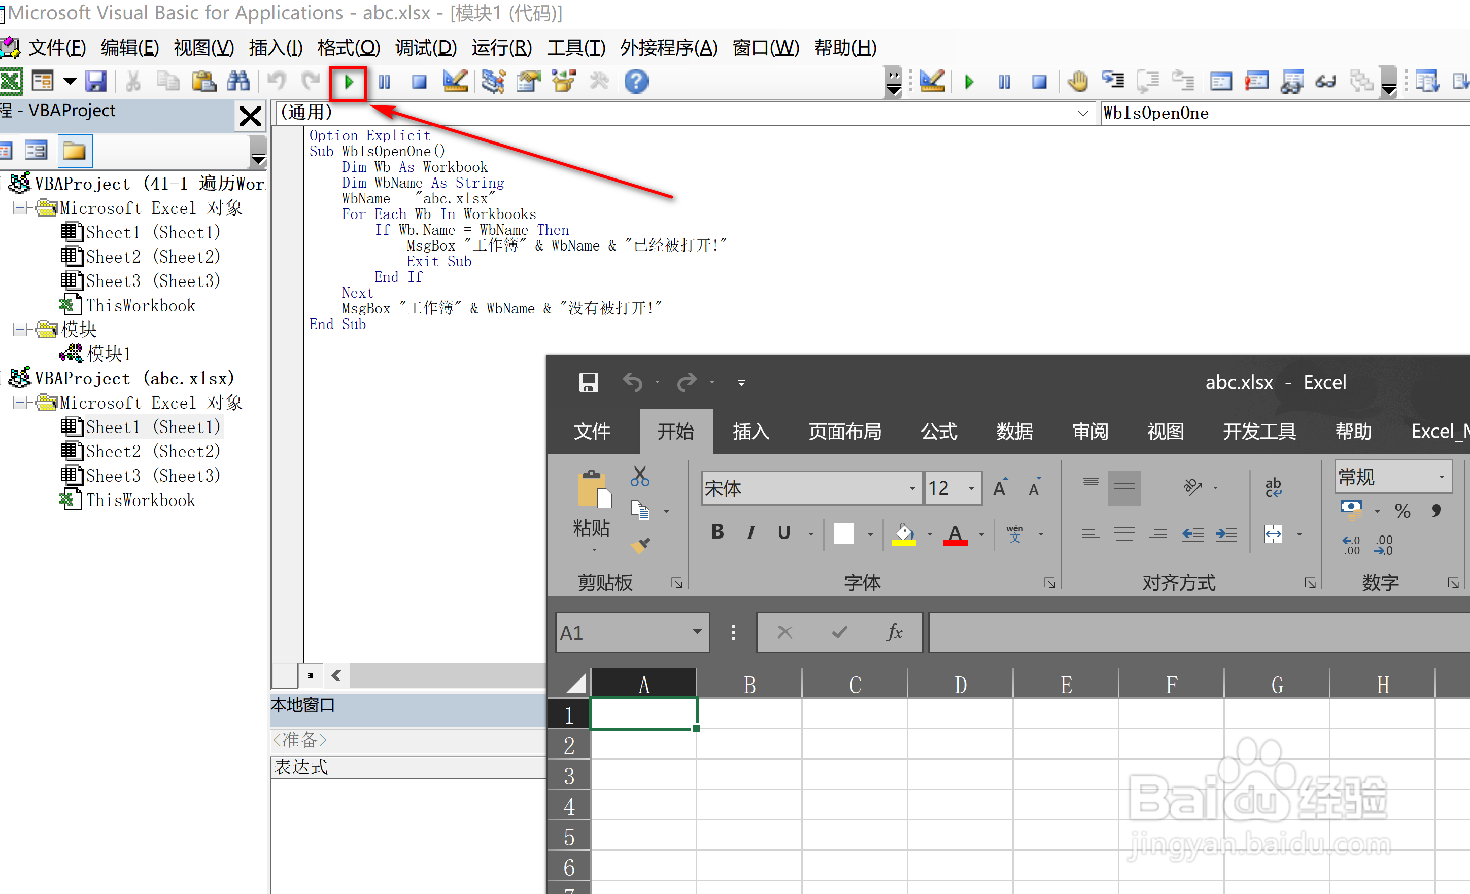Open the 调试(D) menu
1470x894 pixels.
pyautogui.click(x=425, y=48)
